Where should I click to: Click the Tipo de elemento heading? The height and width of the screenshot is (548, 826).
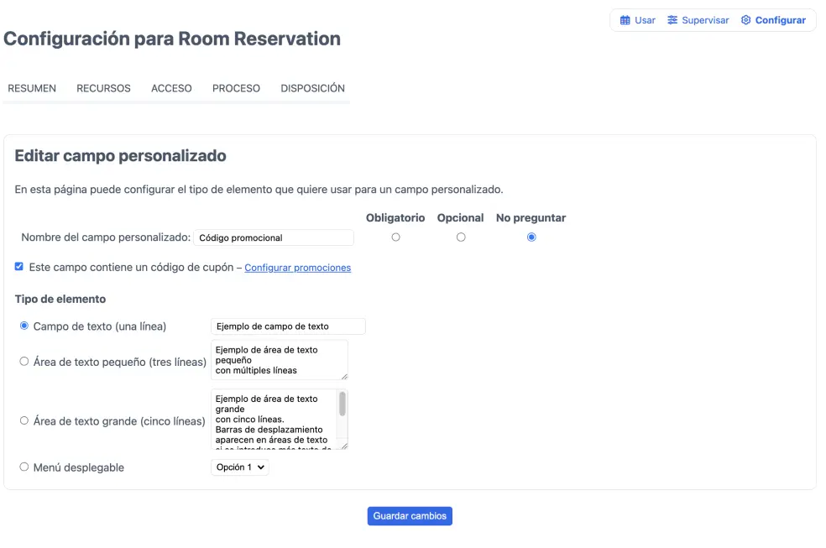click(x=60, y=299)
